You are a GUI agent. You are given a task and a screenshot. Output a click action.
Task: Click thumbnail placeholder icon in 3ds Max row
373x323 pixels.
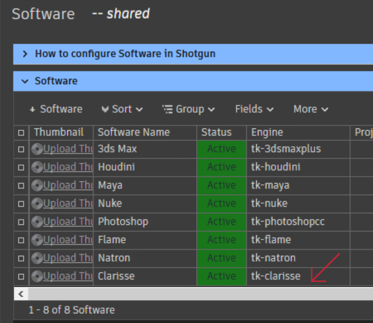tap(37, 149)
